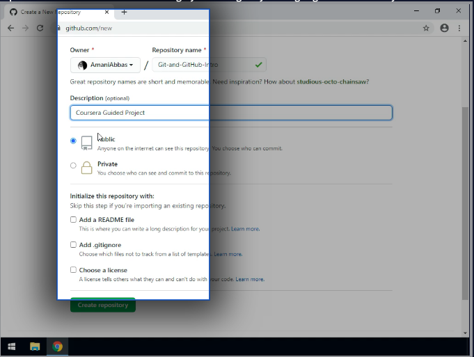Use suggested name studious-octo-chainsaw
This screenshot has width=474, height=357.
click(x=331, y=81)
